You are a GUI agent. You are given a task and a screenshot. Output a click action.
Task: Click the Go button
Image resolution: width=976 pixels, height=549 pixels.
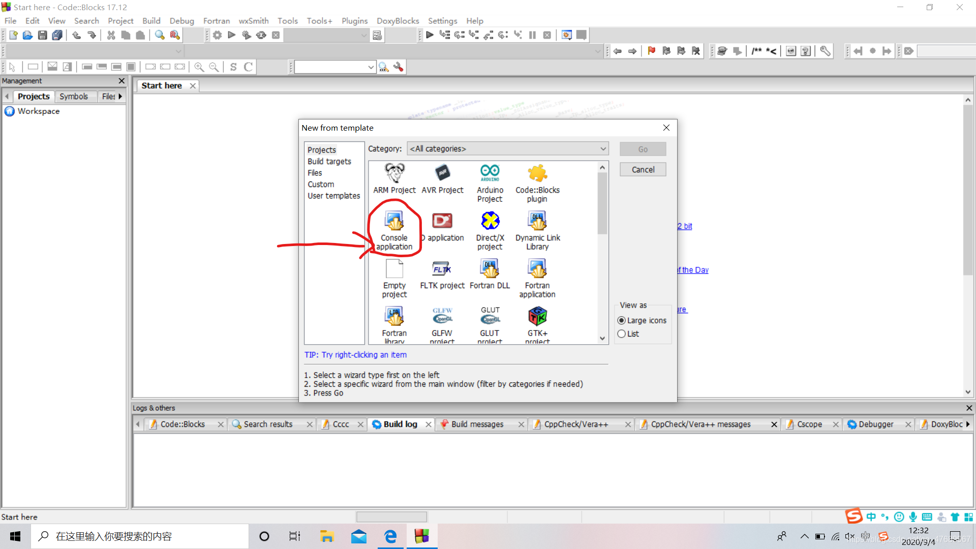tap(642, 149)
